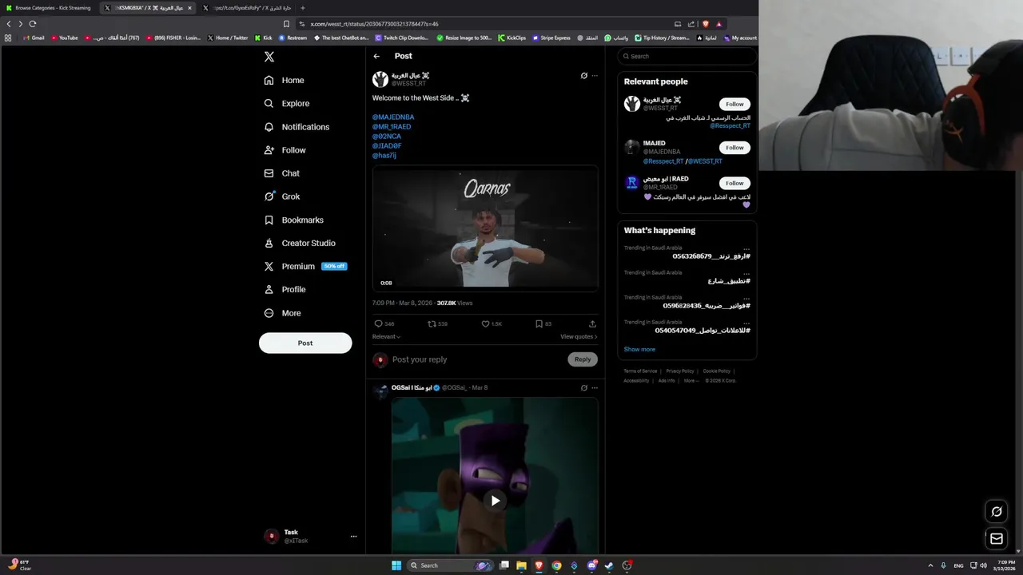
Task: Open the More menu in sidebar
Action: click(x=283, y=313)
